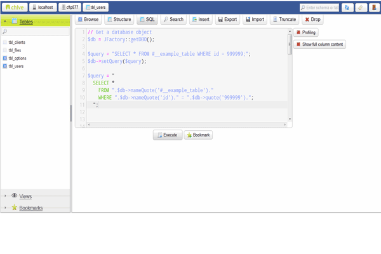The height and width of the screenshot is (254, 381).
Task: Click the SQL editor vertical scrollbar
Action: (x=290, y=76)
